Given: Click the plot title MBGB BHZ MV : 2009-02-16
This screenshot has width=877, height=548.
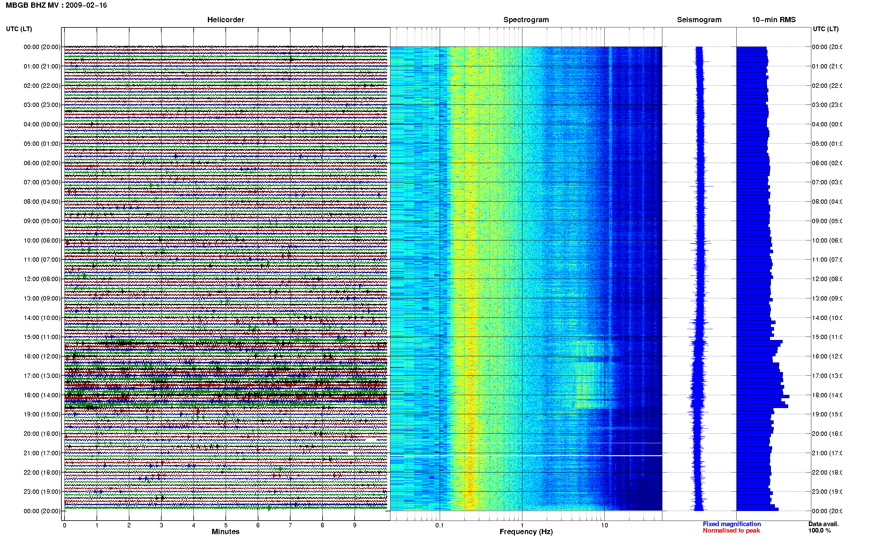Looking at the screenshot, I should point(56,5).
